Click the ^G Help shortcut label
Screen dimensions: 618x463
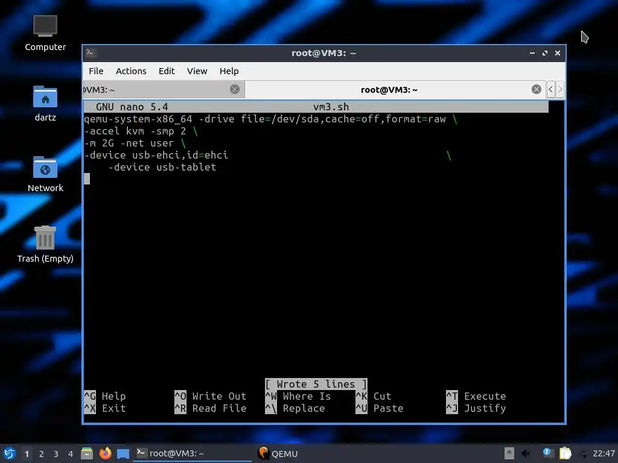105,396
